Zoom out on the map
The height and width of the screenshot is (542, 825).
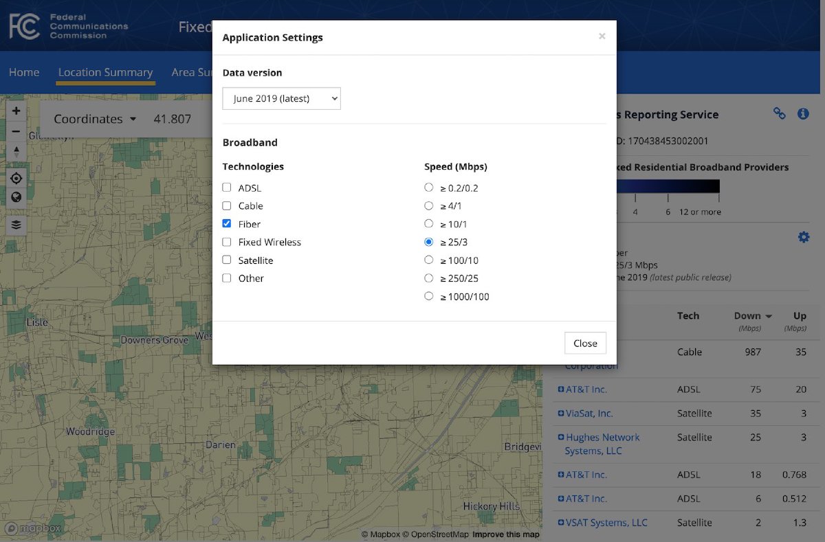tap(16, 131)
